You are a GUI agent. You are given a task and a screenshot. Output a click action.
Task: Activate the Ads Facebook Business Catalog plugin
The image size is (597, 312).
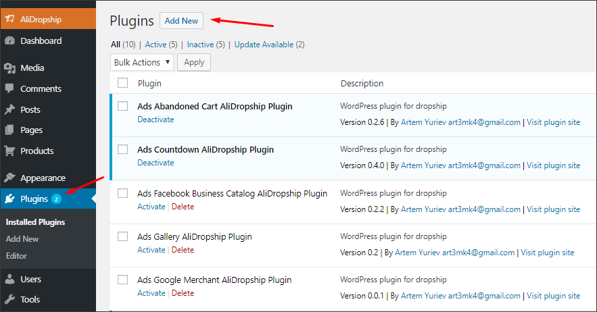(151, 207)
